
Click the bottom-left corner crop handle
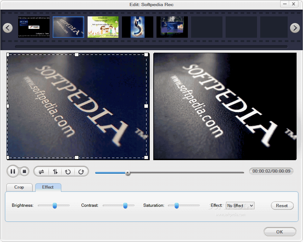[8, 157]
